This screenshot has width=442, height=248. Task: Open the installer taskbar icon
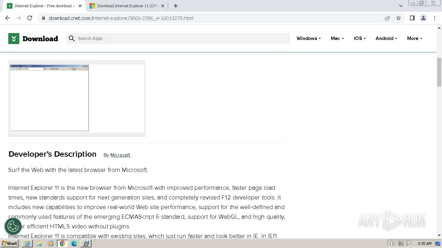click(x=86, y=244)
